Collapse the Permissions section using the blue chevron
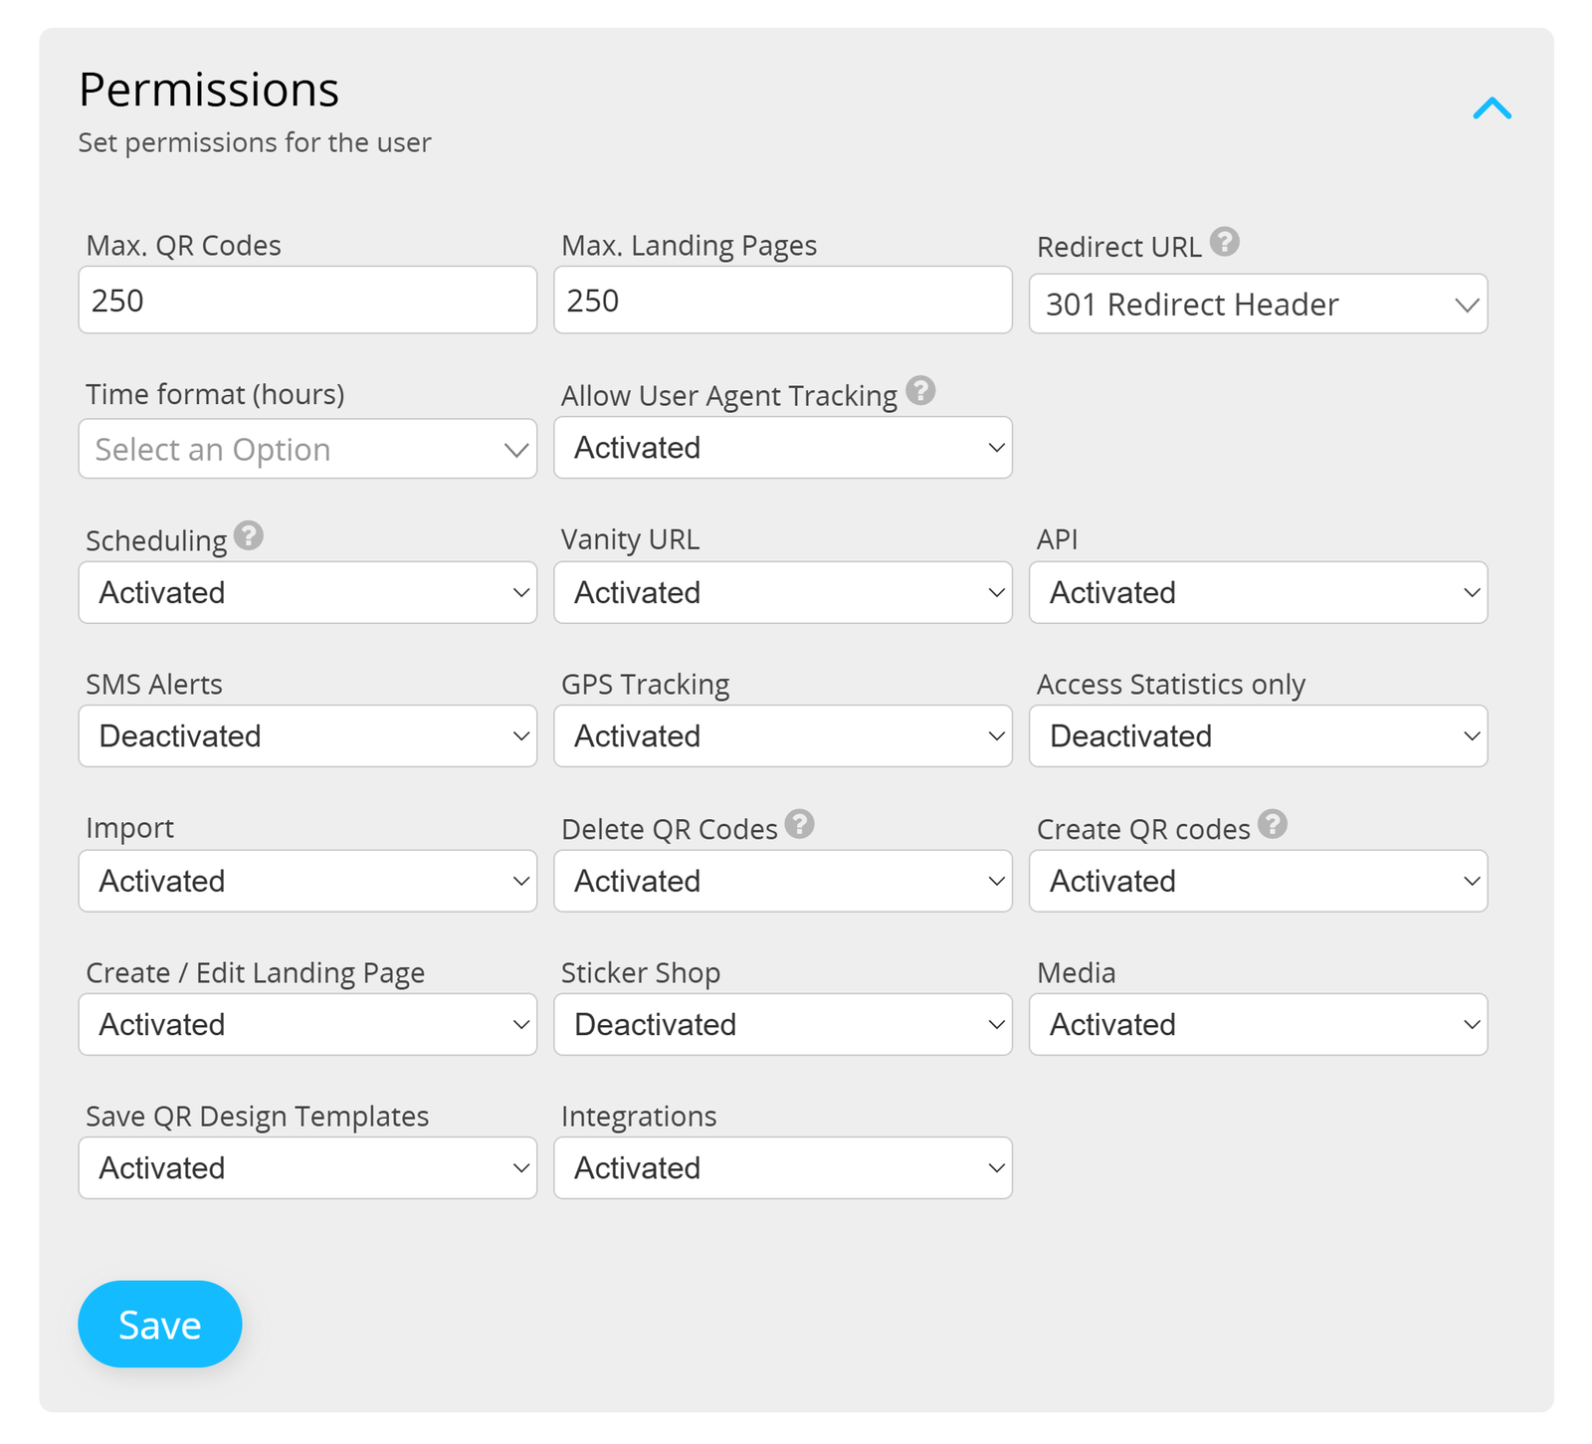Image resolution: width=1592 pixels, height=1444 pixels. (x=1492, y=109)
